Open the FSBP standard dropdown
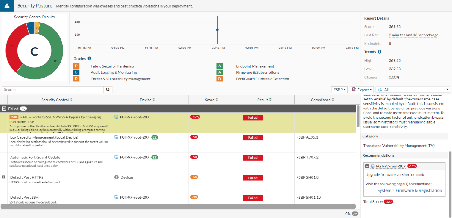This screenshot has width=452, height=218. (339, 89)
